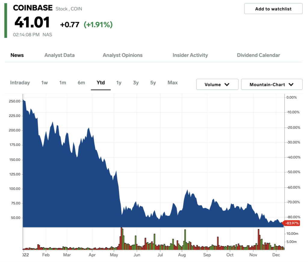This screenshot has height=262, width=308.
Task: Open the Volume dropdown
Action: 217,85
